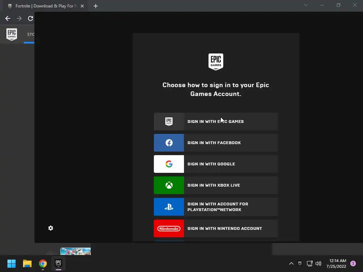Choose Sign in with Nintendo Account

[216, 228]
